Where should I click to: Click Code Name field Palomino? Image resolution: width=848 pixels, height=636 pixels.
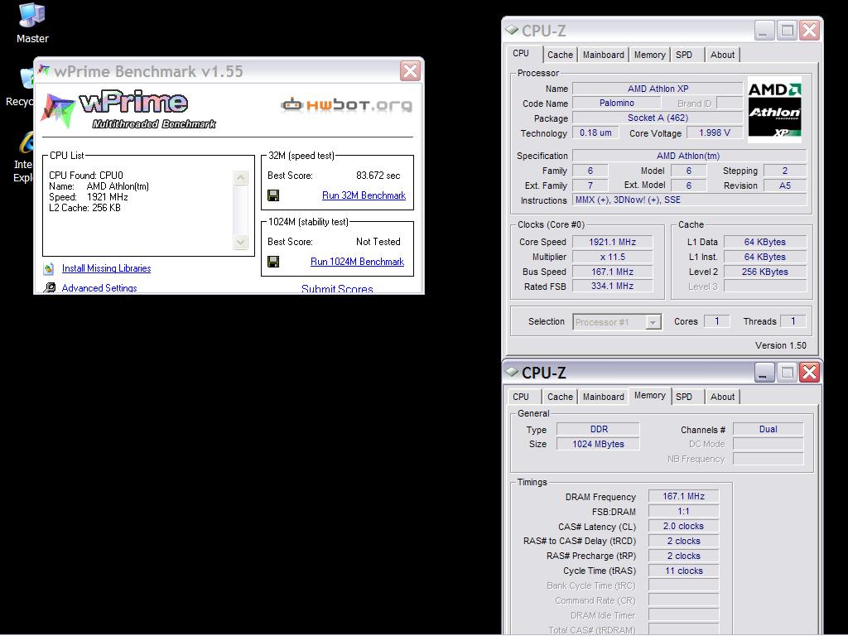tap(616, 103)
